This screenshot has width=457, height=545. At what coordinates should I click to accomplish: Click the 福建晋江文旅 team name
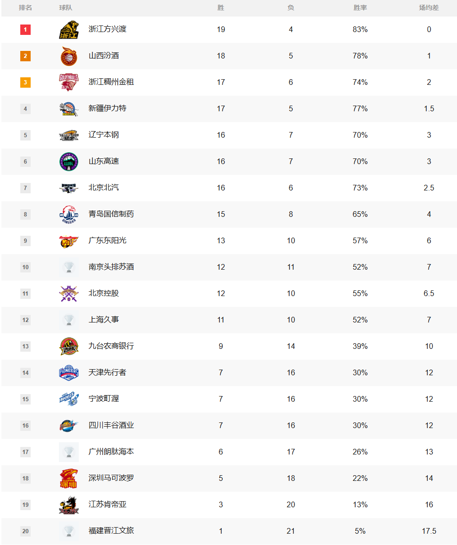[111, 531]
